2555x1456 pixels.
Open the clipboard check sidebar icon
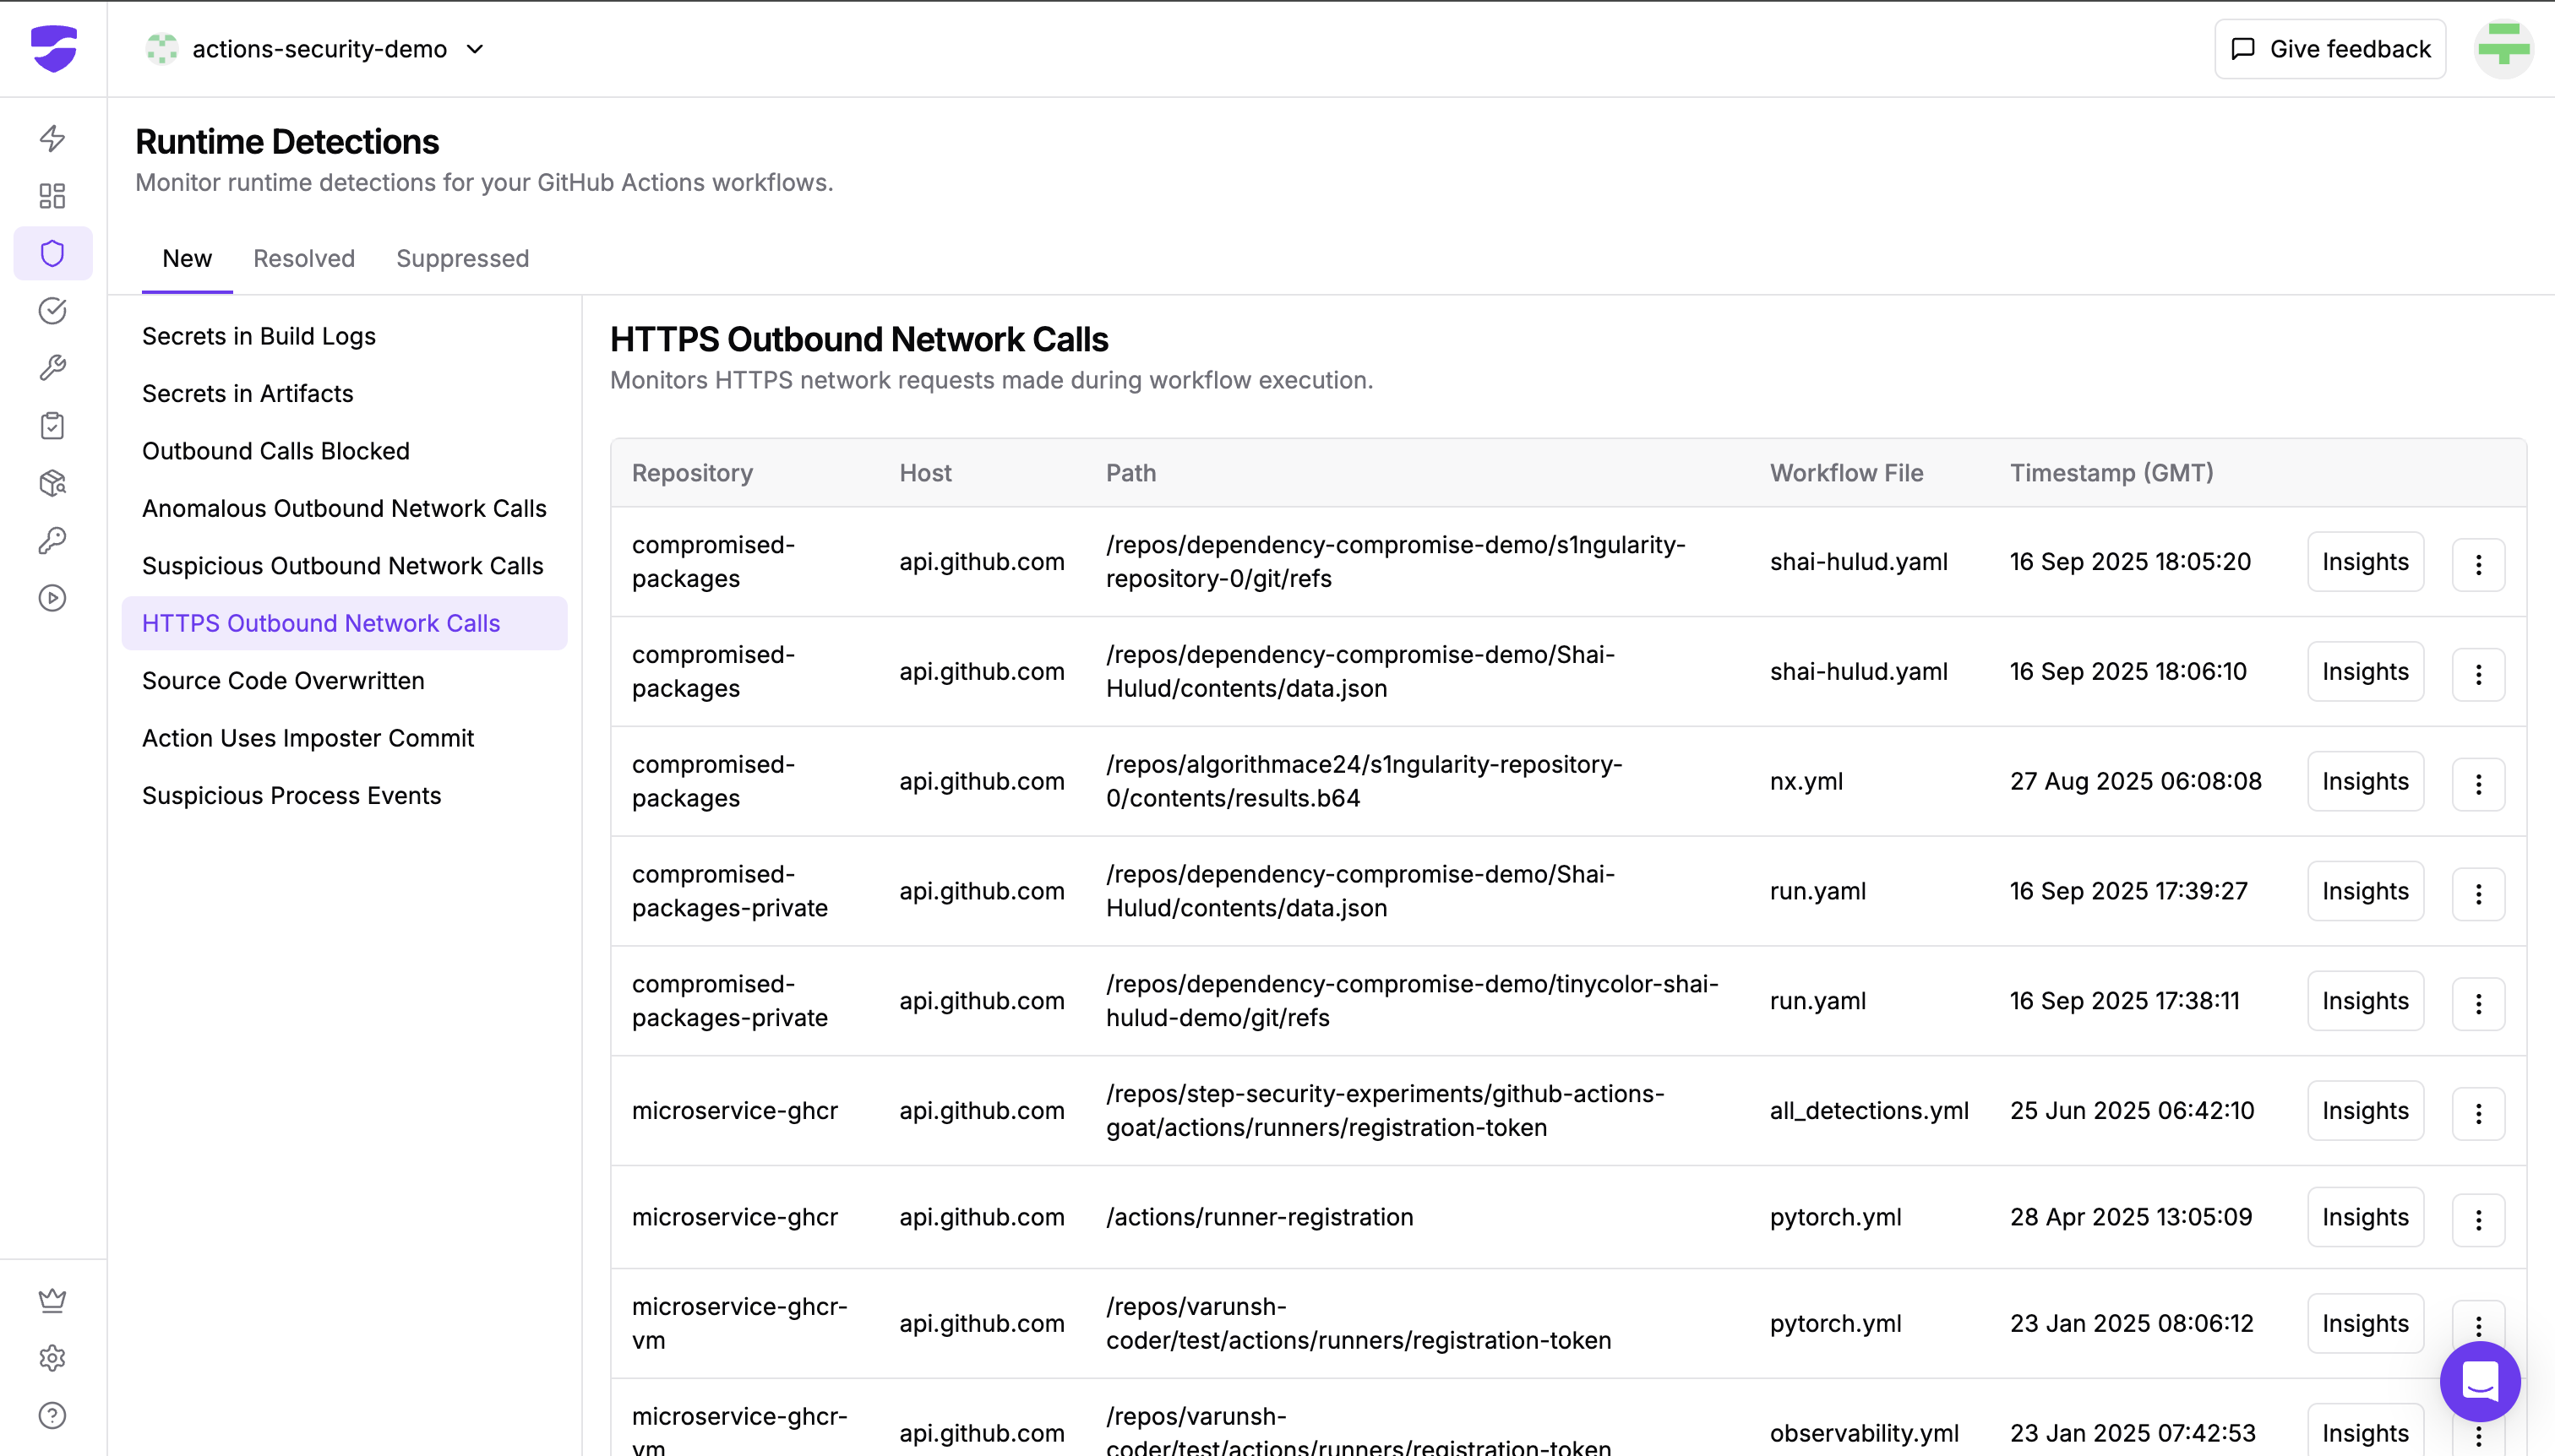[x=52, y=426]
